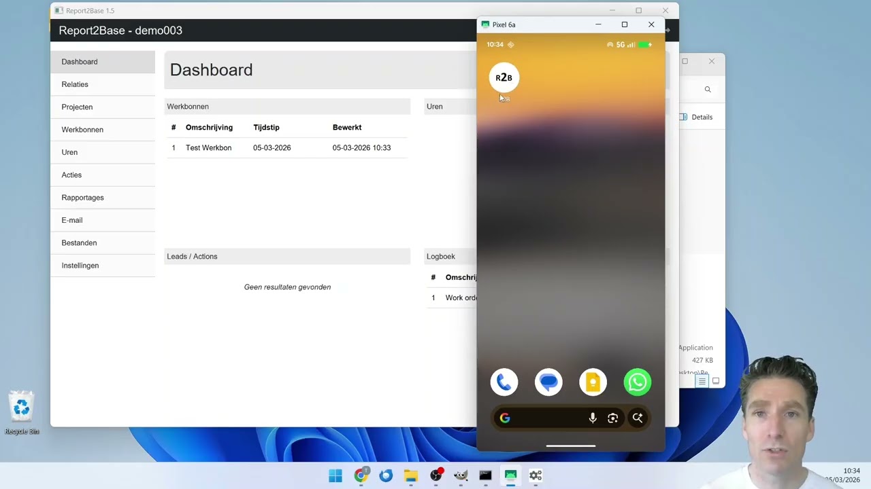Start voice search with the microphone icon
Viewport: 871px width, 489px height.
(x=593, y=418)
